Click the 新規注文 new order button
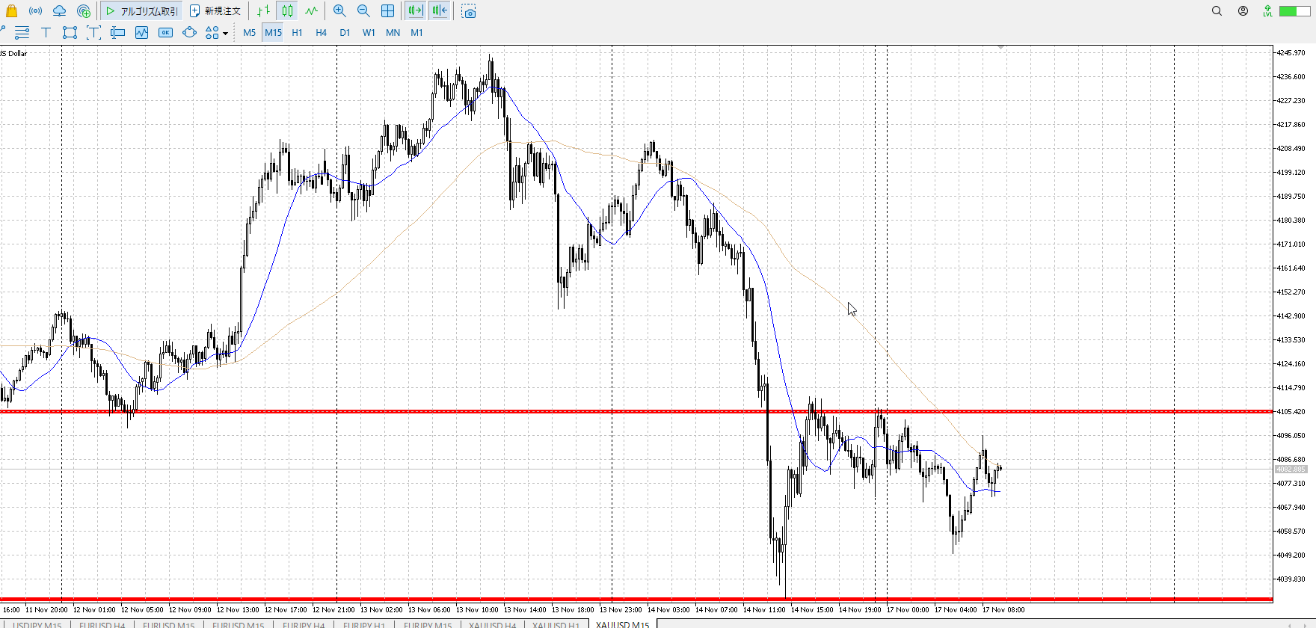The height and width of the screenshot is (628, 1316). (x=215, y=11)
